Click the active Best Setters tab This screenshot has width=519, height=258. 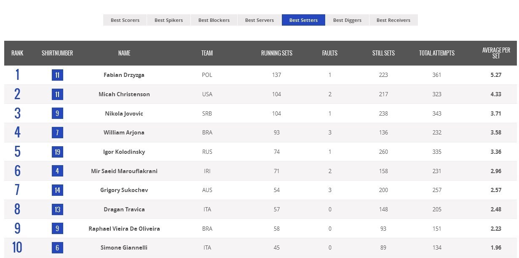click(x=303, y=20)
